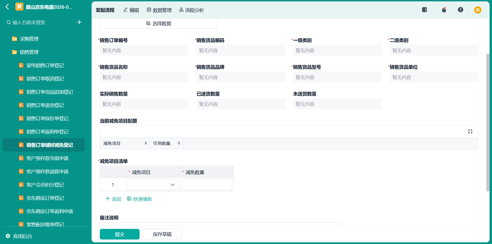Click the 销售货品编码 field
This screenshot has height=244, width=492.
point(241,50)
